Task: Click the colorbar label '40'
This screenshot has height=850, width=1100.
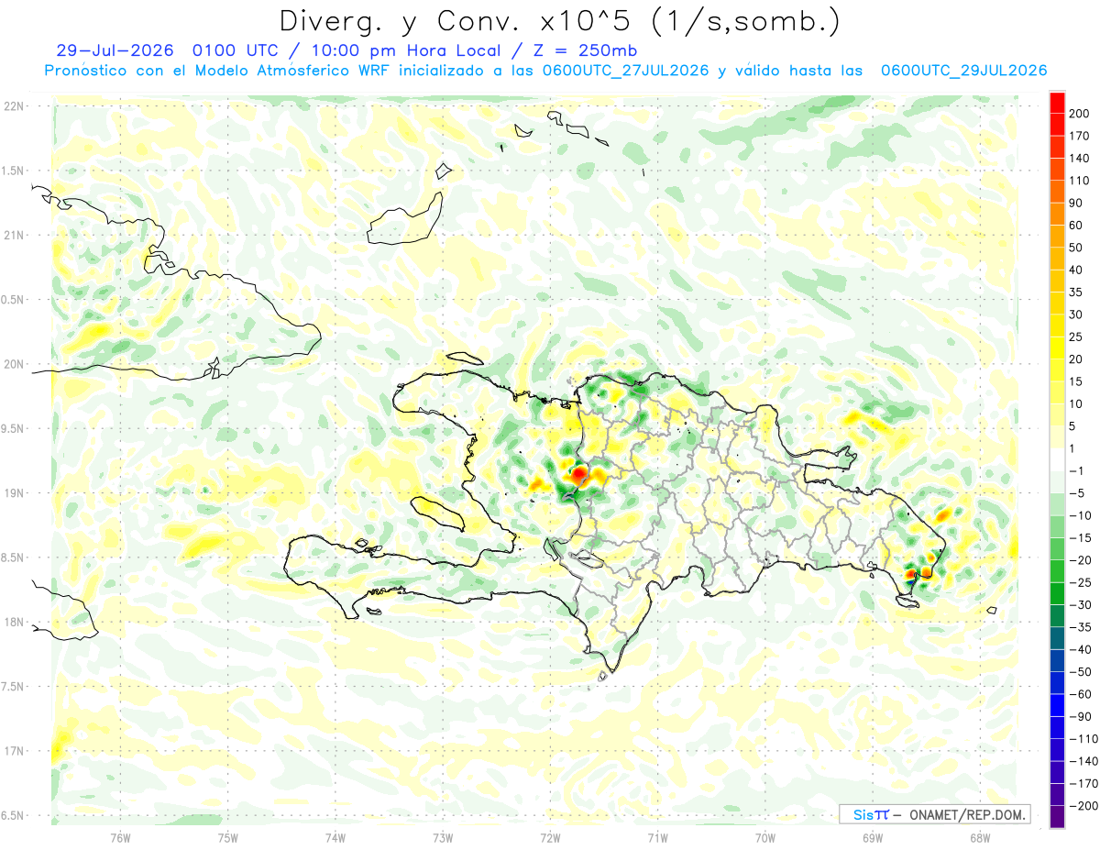Action: [x=1076, y=270]
